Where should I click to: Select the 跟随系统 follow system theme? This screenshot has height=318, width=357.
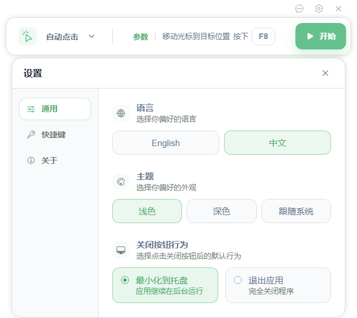coord(296,211)
